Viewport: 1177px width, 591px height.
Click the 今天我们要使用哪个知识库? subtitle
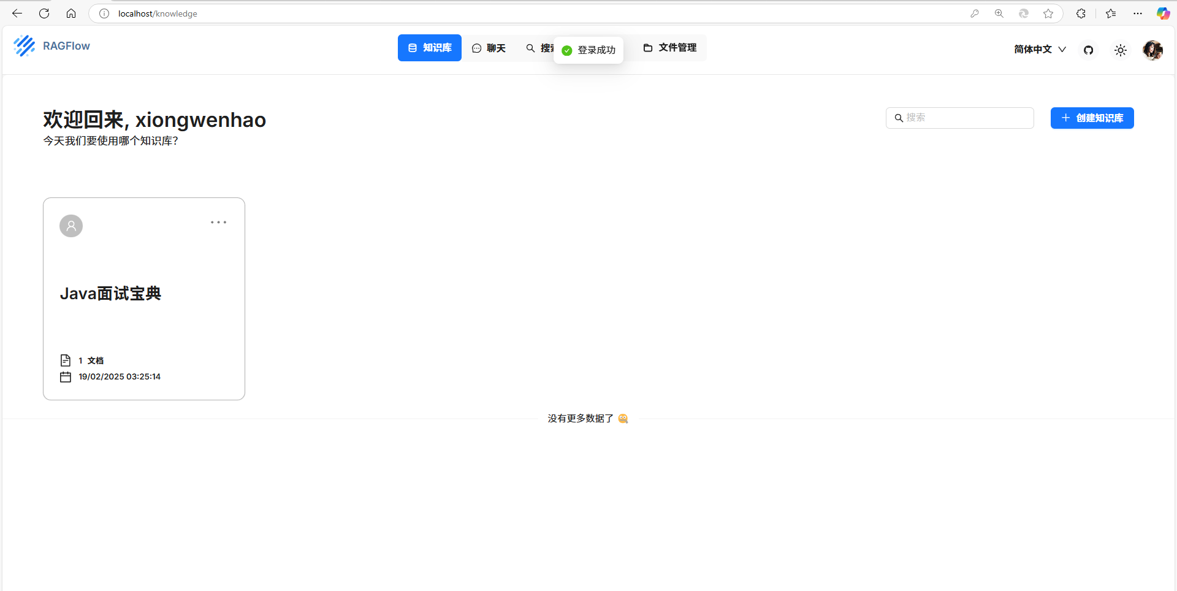pyautogui.click(x=110, y=141)
